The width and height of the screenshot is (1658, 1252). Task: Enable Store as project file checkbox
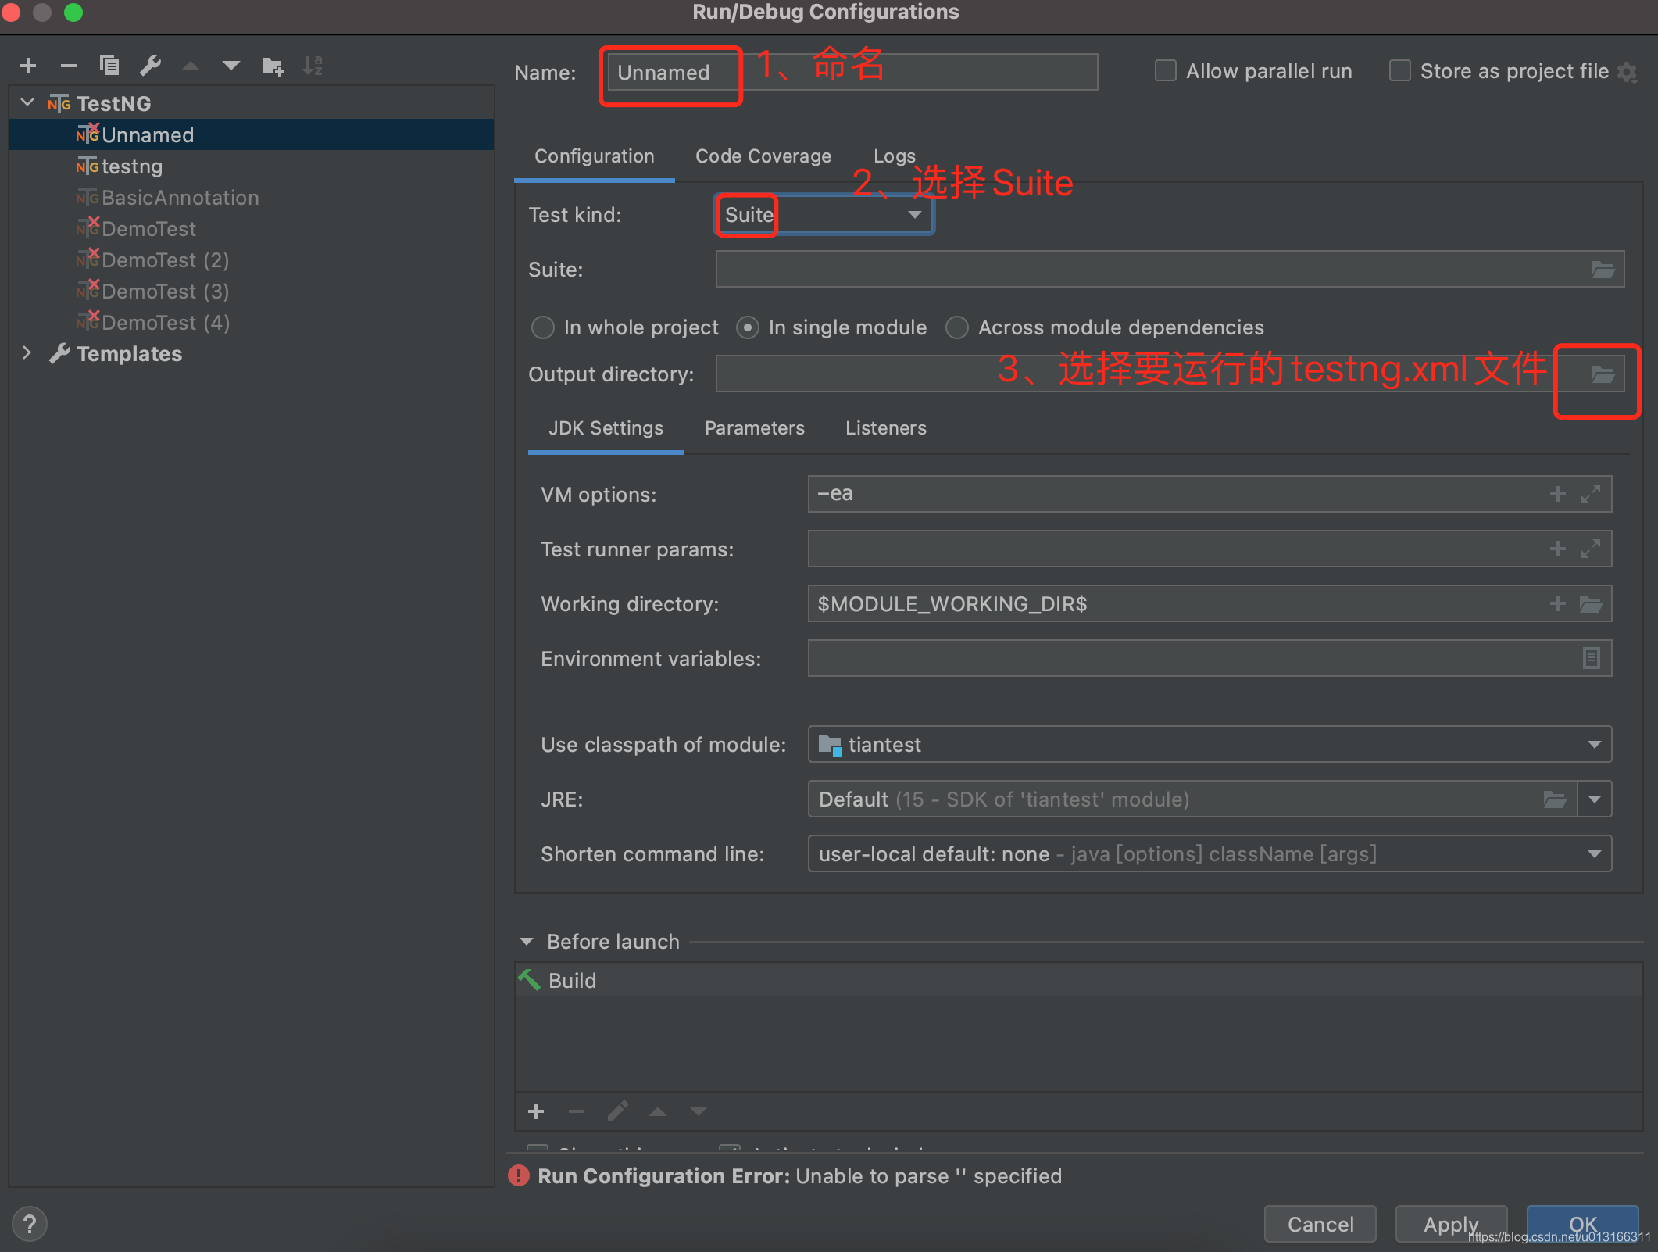(1399, 71)
